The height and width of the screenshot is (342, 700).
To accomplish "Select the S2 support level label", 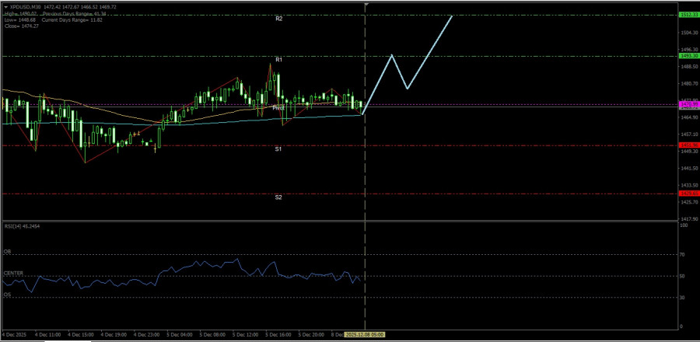I will pos(278,197).
